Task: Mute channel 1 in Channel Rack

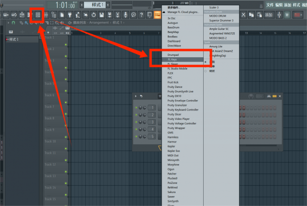Action: (136, 107)
